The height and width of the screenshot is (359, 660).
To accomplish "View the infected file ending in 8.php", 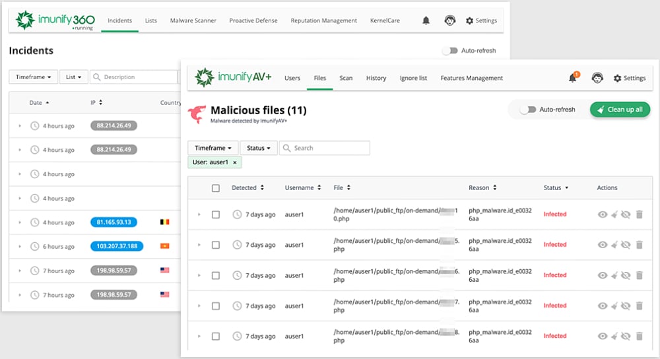I will tap(603, 336).
